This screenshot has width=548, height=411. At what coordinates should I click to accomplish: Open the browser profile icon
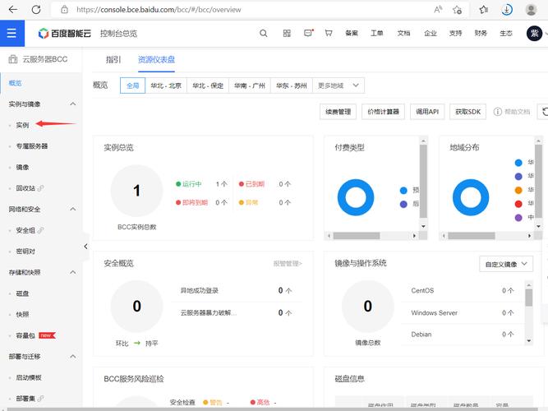[531, 9]
